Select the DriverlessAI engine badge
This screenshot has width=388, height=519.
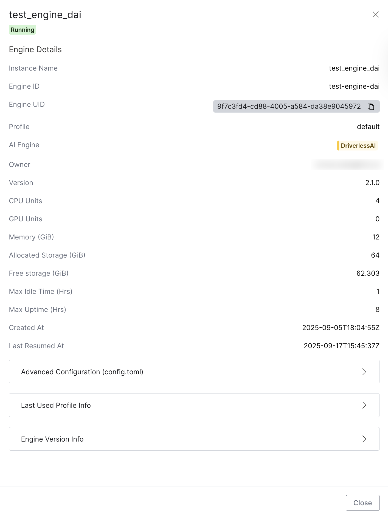(x=357, y=146)
